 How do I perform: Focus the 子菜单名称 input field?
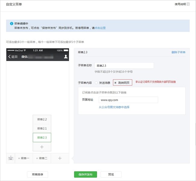124,66
